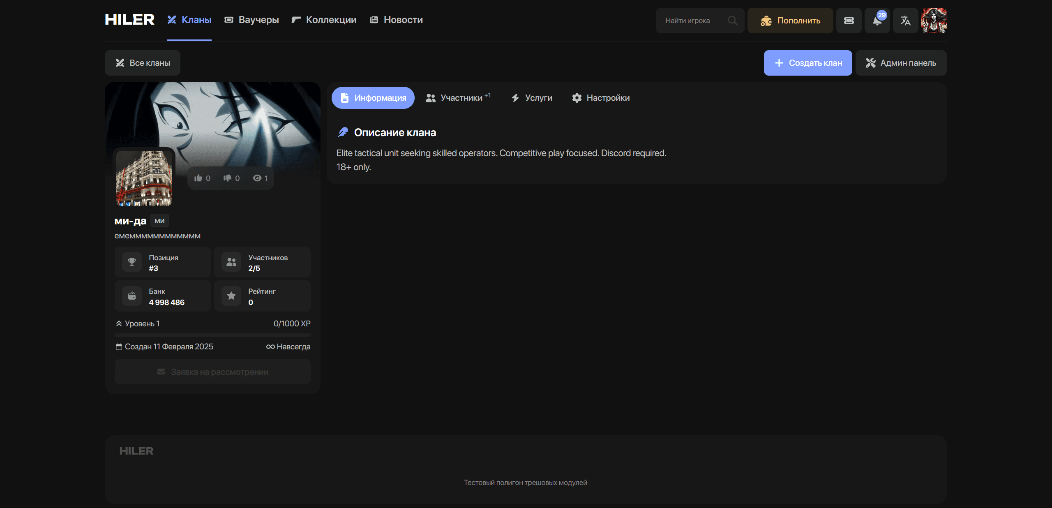Click the Навсегда infinity label
This screenshot has width=1052, height=508.
[288, 346]
